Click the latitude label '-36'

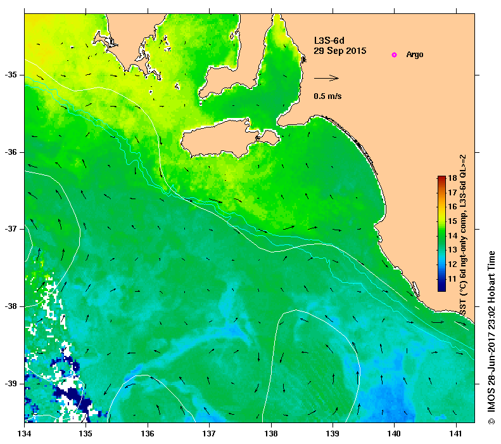pyautogui.click(x=11, y=152)
